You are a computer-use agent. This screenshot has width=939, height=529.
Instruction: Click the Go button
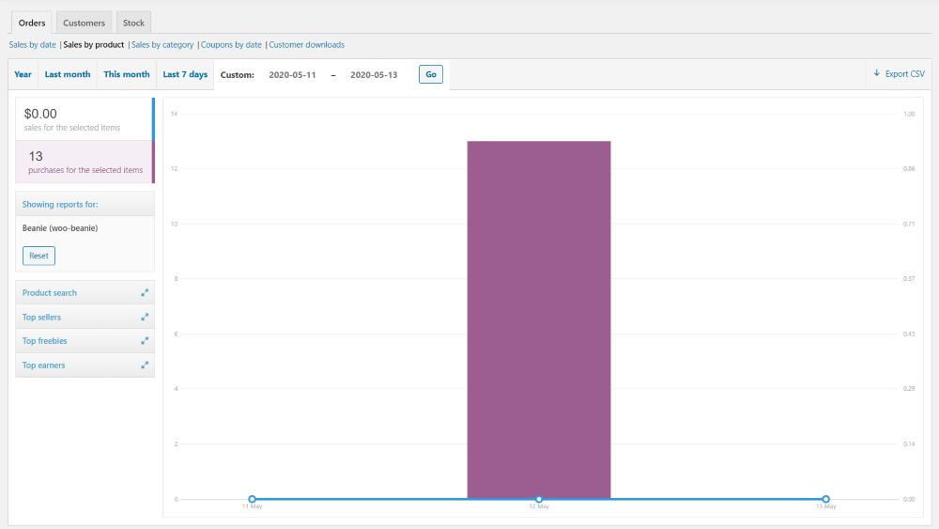click(x=431, y=74)
